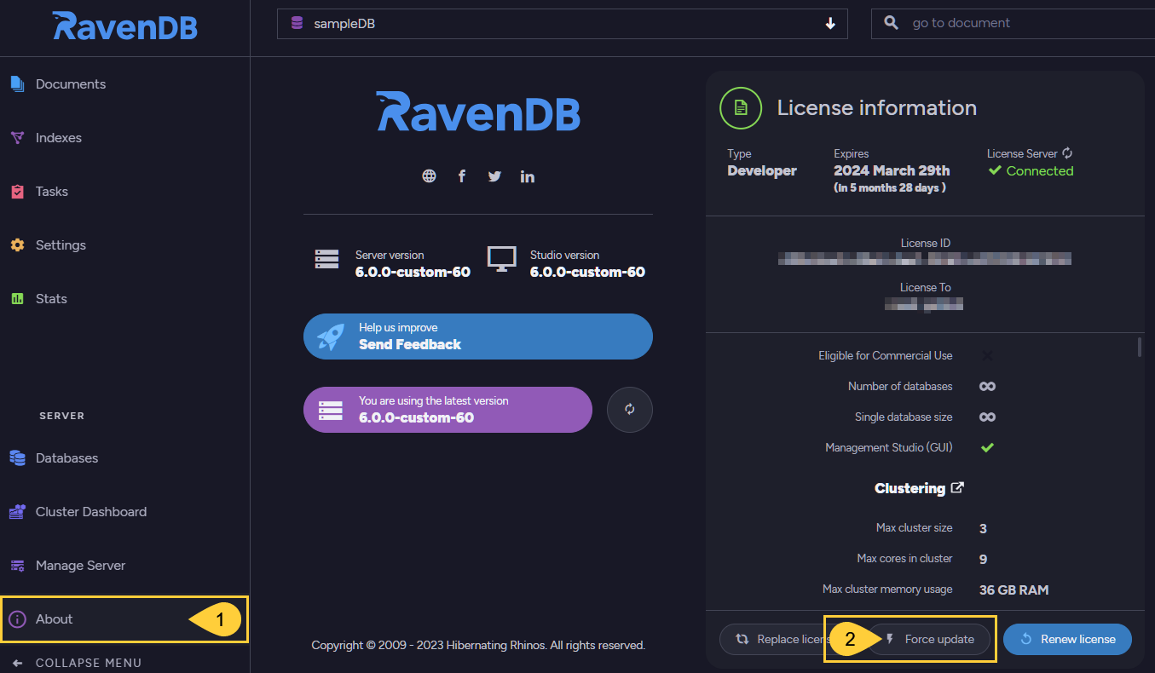Click the Cluster Dashboard icon
Image resolution: width=1155 pixels, height=673 pixels.
[17, 512]
